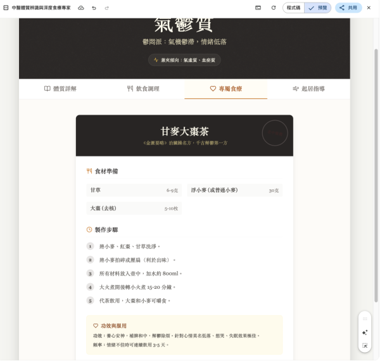
Task: Click step 5 代茶飲用
Action: coord(135,301)
